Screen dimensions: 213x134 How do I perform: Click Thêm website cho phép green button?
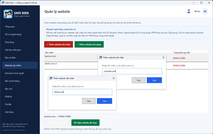point(89,44)
